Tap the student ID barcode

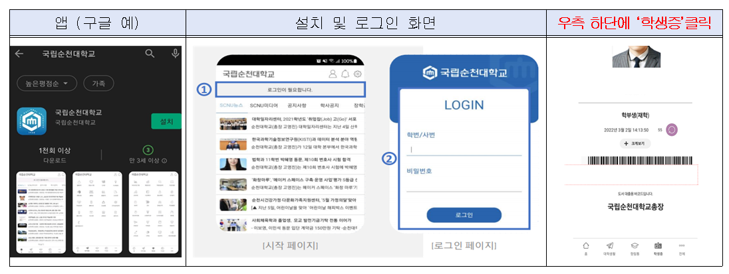pos(639,161)
